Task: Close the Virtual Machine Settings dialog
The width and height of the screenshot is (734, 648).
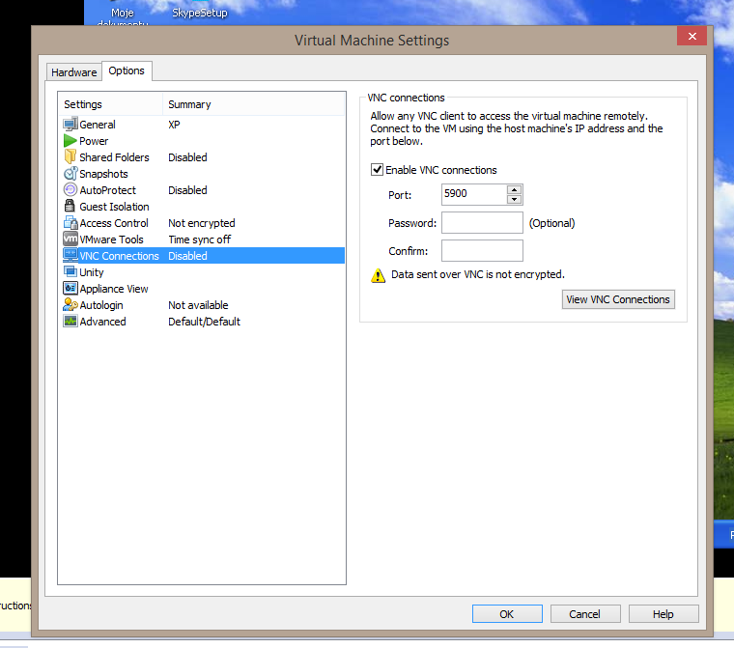Action: pos(692,36)
